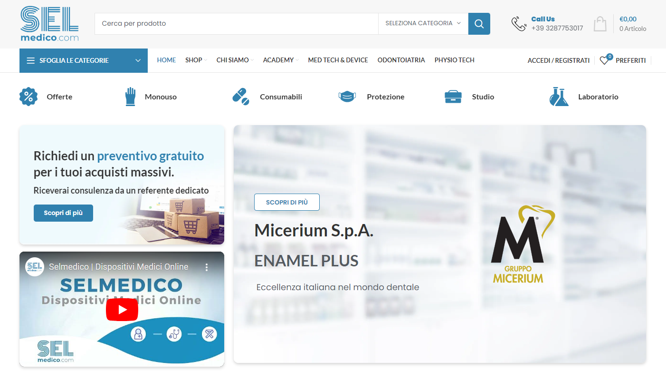Click the preventivo gratuito banner heading
Image resolution: width=666 pixels, height=371 pixels.
pos(151,156)
